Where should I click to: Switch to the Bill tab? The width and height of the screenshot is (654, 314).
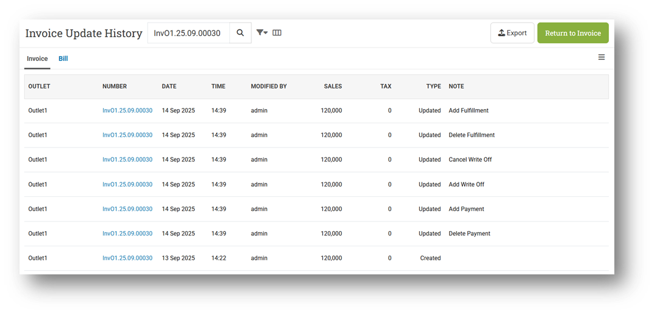click(x=63, y=59)
